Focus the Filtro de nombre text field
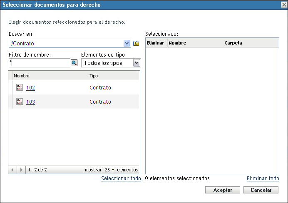Image resolution: width=288 pixels, height=203 pixels. (x=39, y=63)
